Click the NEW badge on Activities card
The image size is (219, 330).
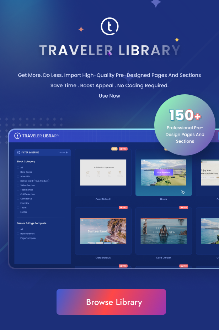(114, 149)
